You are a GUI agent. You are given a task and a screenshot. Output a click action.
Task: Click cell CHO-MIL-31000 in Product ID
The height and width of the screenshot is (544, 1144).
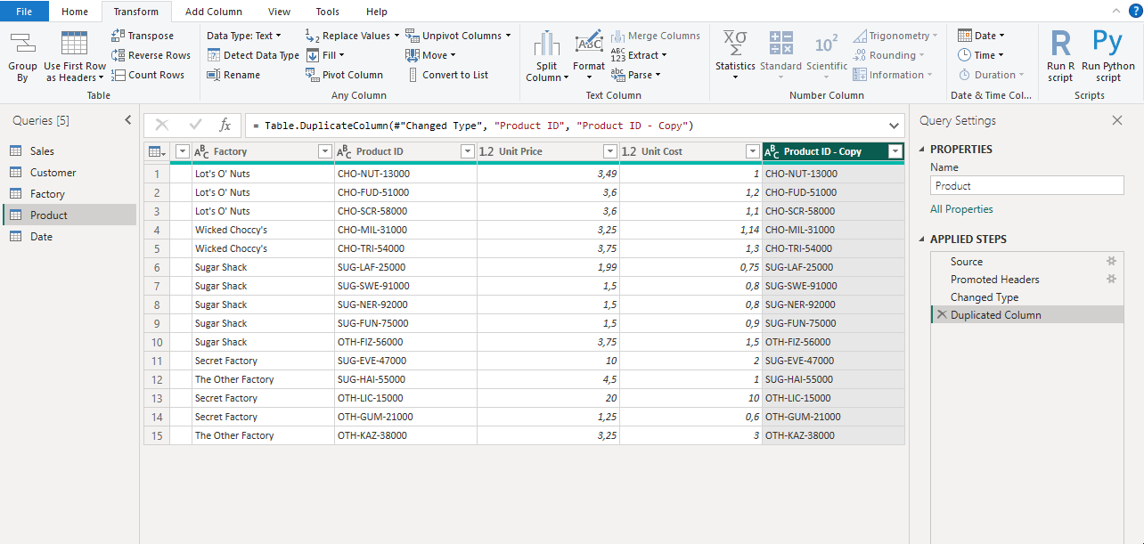point(405,230)
